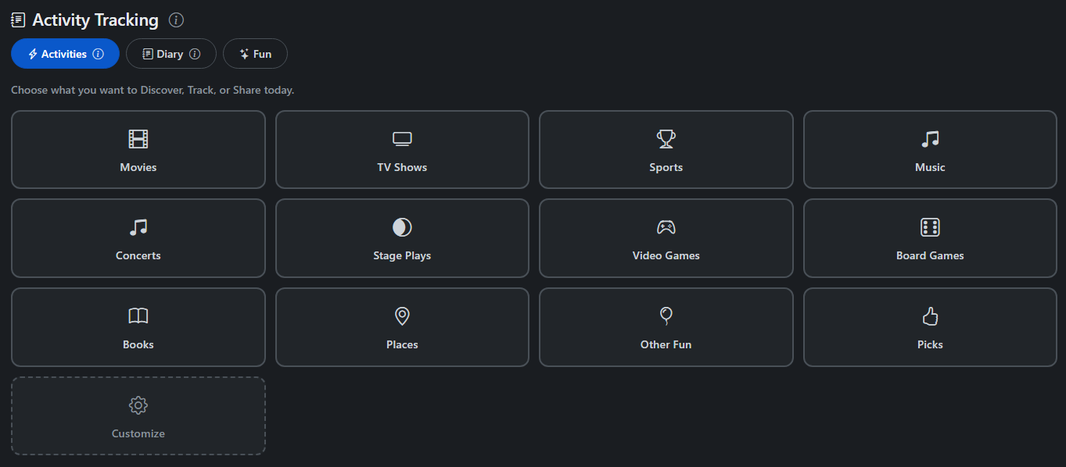Open the Activity Tracking info tooltip
The width and height of the screenshot is (1066, 467).
coord(176,20)
